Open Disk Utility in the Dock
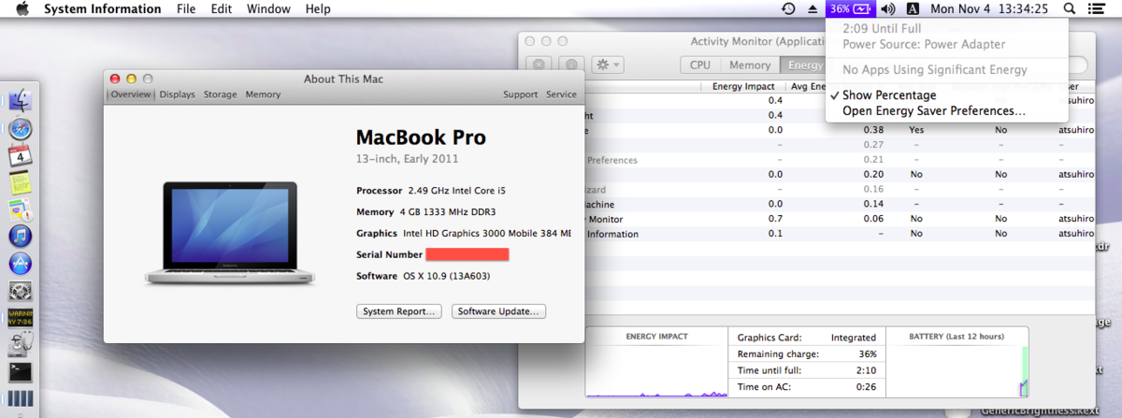The image size is (1122, 418). pos(21,345)
